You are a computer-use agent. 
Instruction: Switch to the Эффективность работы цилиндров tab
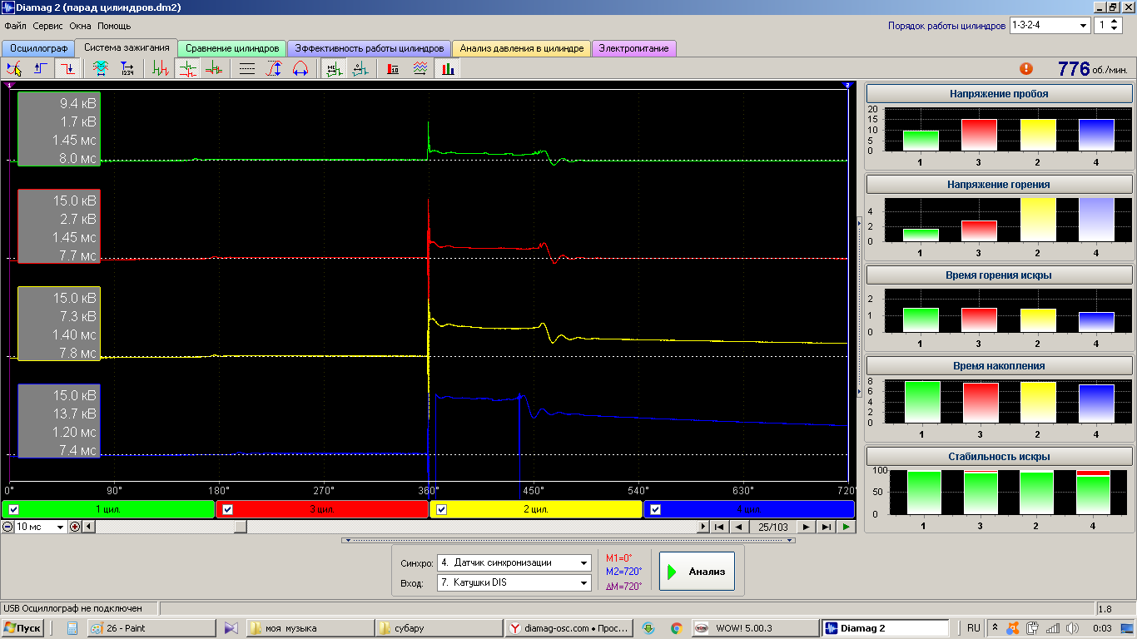point(370,48)
